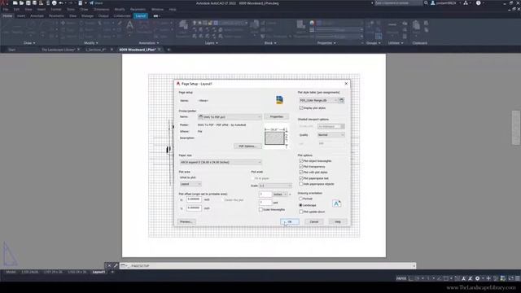
Task: Open the plot style table dropdown
Action: 318,100
